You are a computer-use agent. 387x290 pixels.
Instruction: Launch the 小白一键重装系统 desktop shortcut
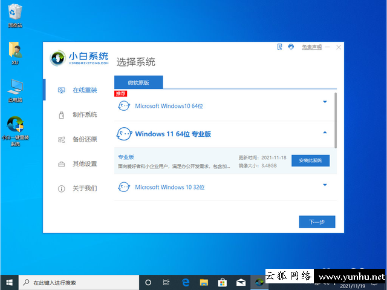[x=15, y=131]
